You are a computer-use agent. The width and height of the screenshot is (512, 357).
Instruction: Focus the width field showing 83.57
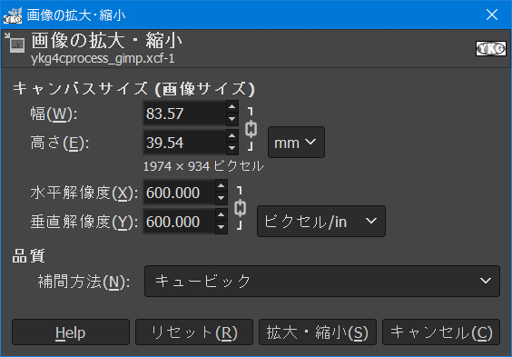[184, 114]
